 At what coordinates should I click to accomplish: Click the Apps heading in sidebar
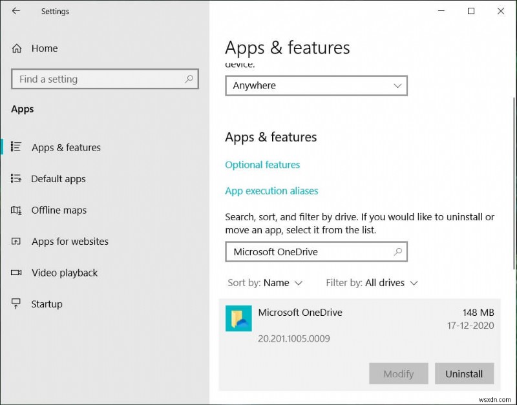22,109
